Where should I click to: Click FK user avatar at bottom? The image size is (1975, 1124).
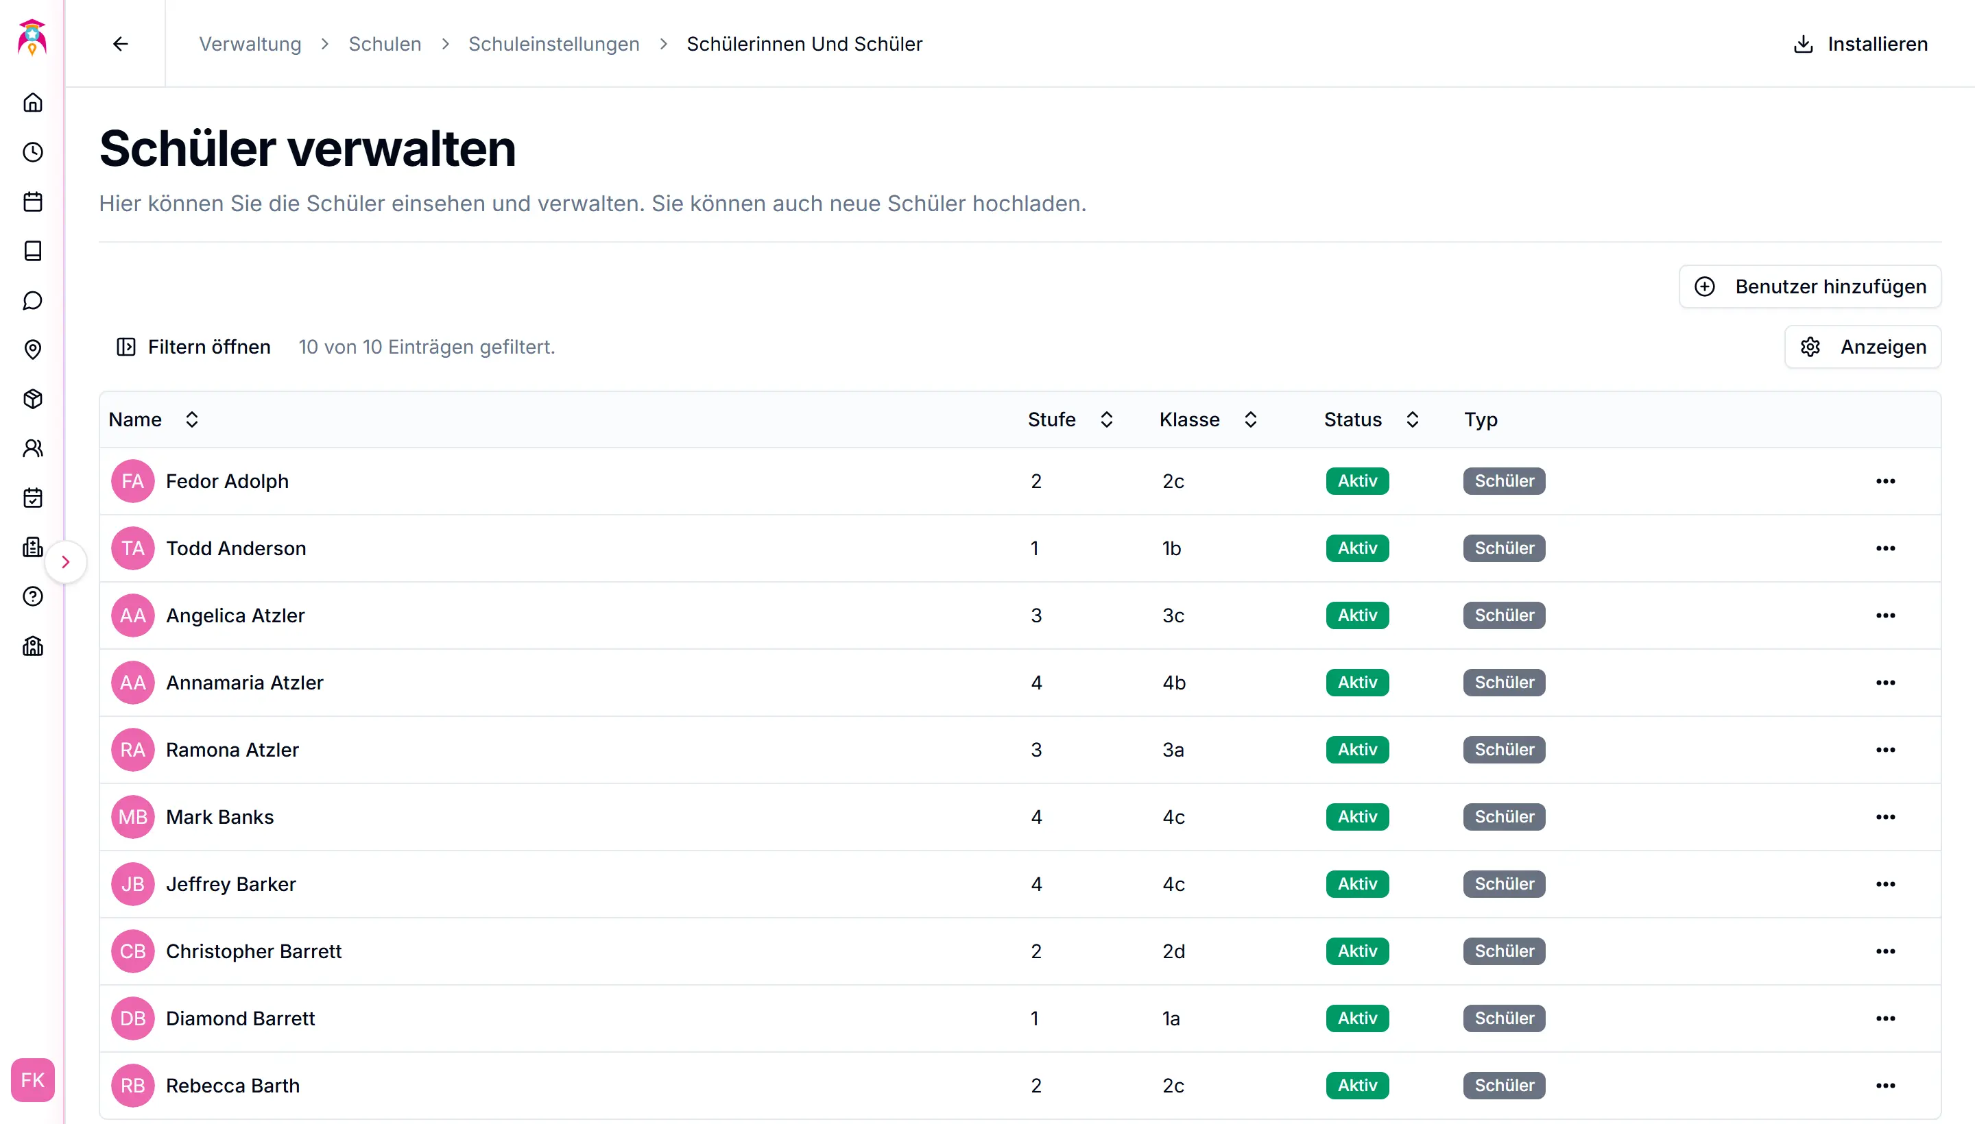(32, 1079)
